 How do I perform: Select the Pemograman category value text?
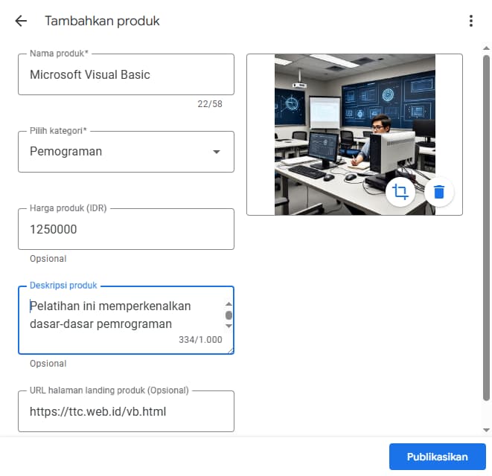point(66,152)
